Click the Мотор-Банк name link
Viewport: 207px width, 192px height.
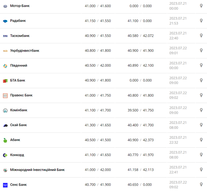[20, 6]
